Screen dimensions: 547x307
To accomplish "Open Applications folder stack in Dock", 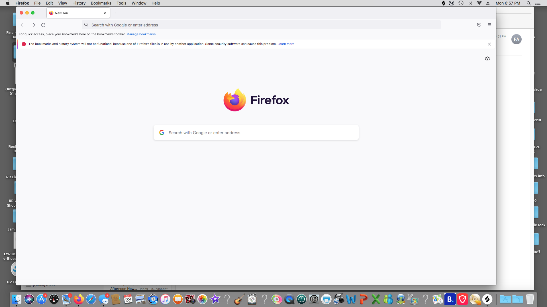I will click(505, 299).
